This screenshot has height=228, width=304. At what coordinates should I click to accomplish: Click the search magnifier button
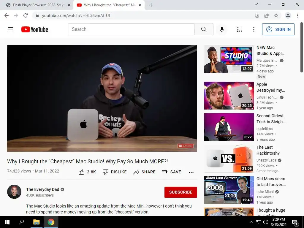(204, 29)
